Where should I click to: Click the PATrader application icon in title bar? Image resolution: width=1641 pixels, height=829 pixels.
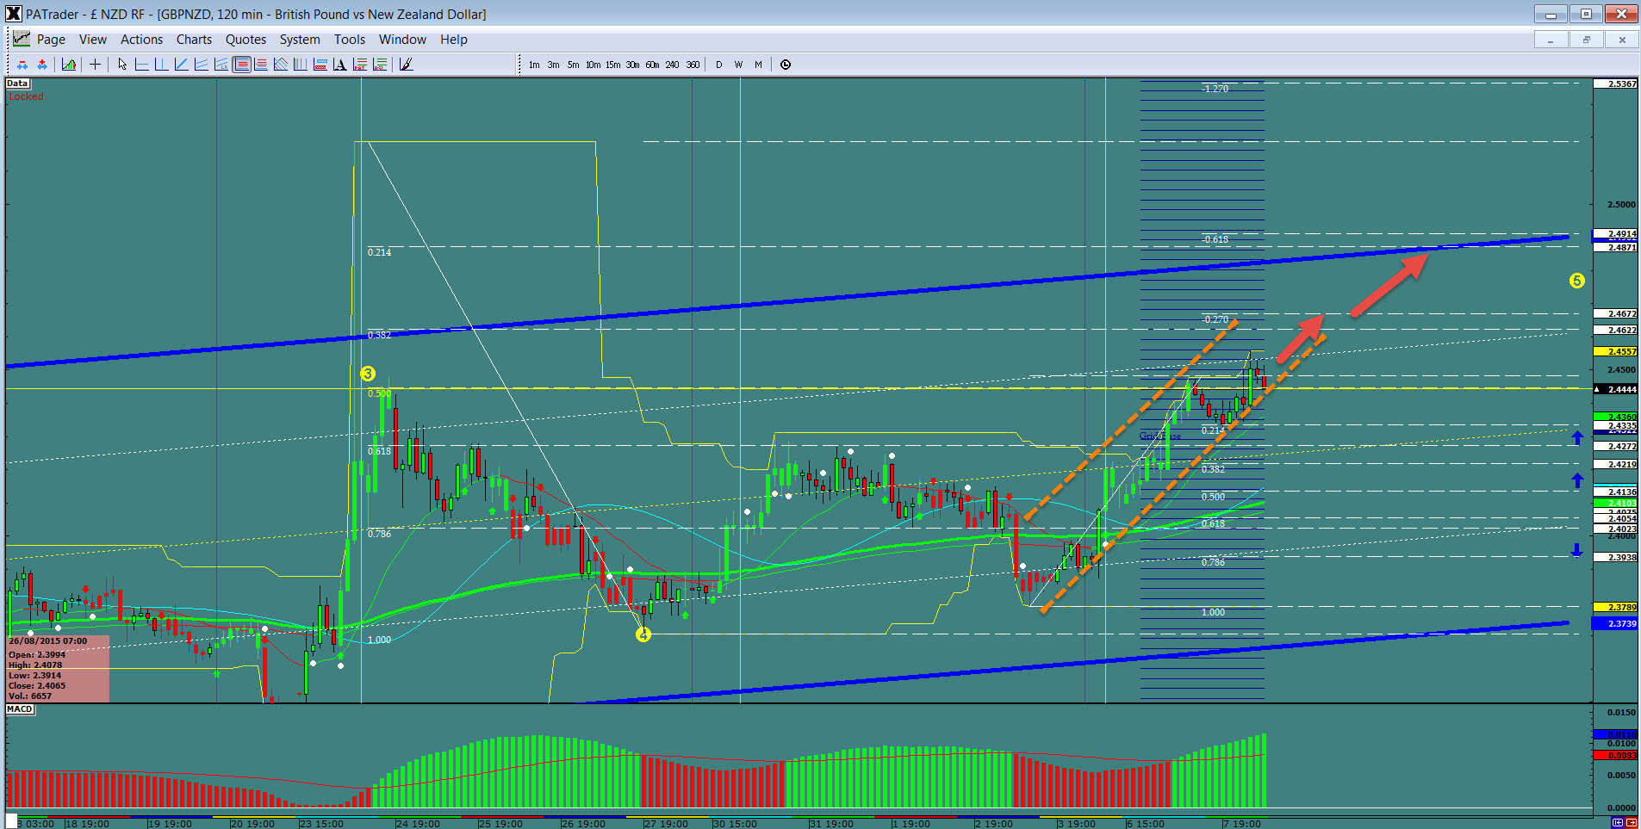point(13,14)
